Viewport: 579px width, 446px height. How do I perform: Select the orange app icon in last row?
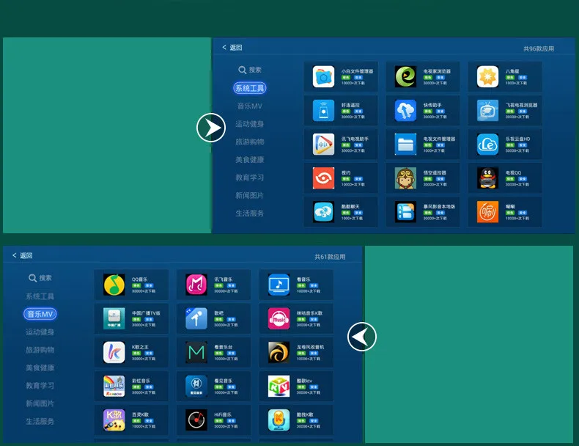pos(487,212)
